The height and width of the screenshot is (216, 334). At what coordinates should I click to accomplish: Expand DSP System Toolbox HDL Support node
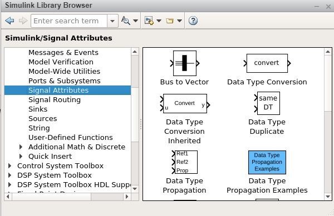pos(9,184)
